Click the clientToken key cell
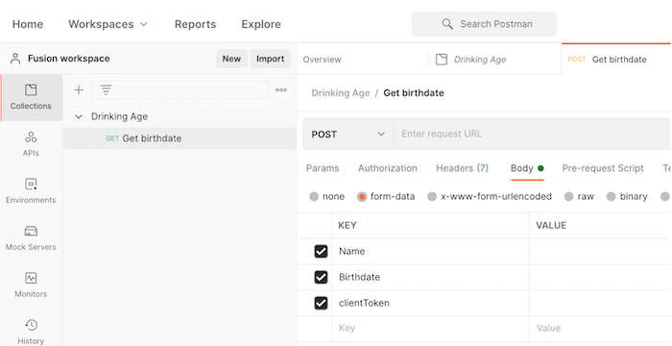The width and height of the screenshot is (672, 346). [430, 304]
